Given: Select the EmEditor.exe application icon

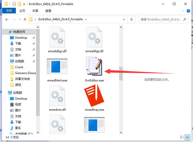Looking at the screenshot, I should (x=94, y=66).
